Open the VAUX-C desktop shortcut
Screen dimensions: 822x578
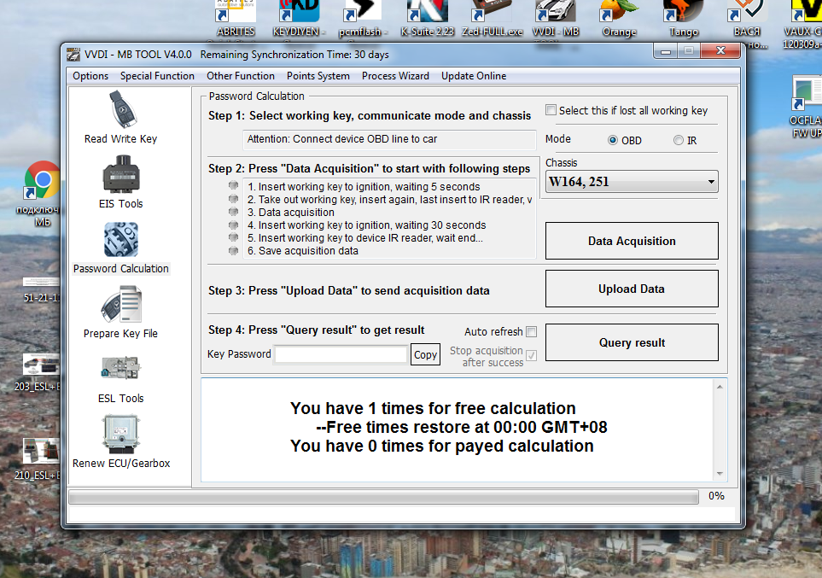(x=802, y=24)
